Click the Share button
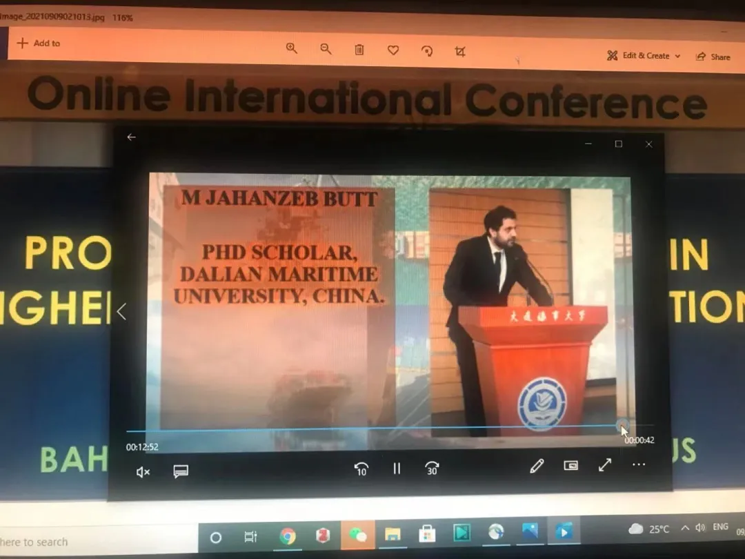Viewport: 745px width, 559px height. click(713, 57)
